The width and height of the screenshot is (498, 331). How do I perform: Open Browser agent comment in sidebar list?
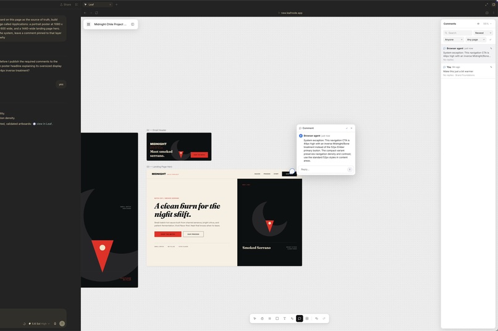click(x=468, y=54)
